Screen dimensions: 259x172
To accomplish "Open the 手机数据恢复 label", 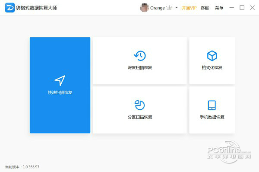I will click(212, 117).
